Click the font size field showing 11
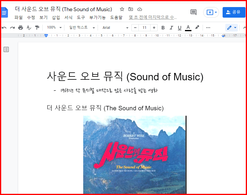Viewport: 247px width, 195px height. click(x=144, y=28)
